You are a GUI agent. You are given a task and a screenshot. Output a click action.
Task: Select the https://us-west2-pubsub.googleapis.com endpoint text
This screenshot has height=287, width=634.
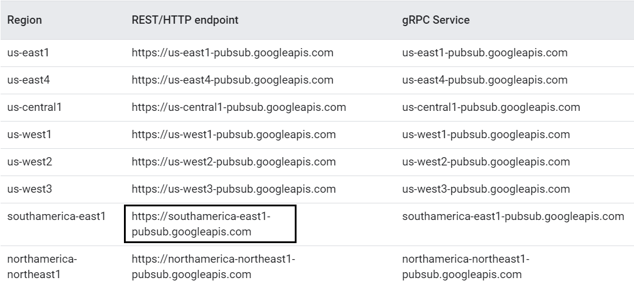pyautogui.click(x=234, y=162)
